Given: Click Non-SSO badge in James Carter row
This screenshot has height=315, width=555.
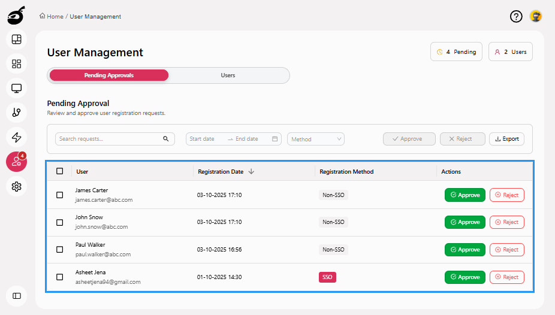Looking at the screenshot, I should click(333, 195).
